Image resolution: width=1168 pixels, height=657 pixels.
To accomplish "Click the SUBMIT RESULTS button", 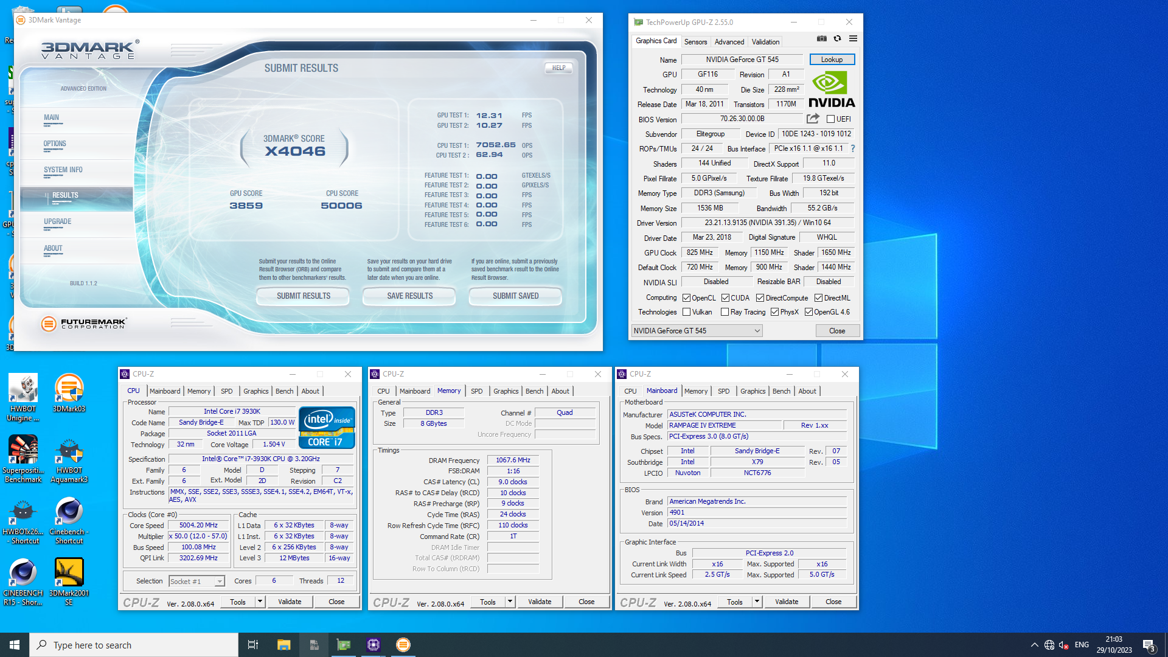I will tap(303, 296).
